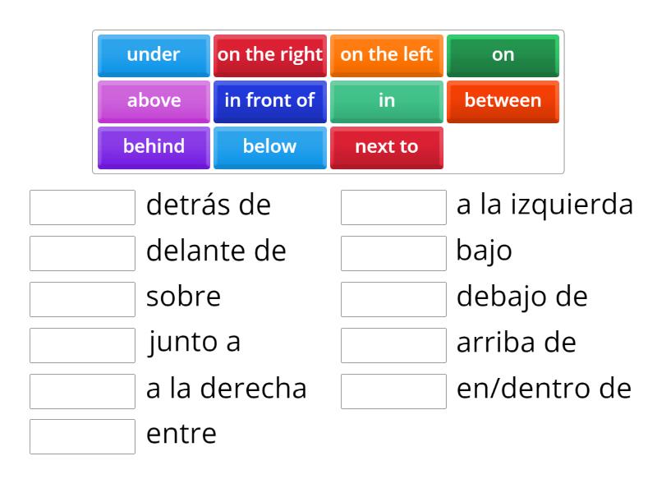Click the answer box beside 'entre'
The image size is (657, 493).
[x=81, y=437]
